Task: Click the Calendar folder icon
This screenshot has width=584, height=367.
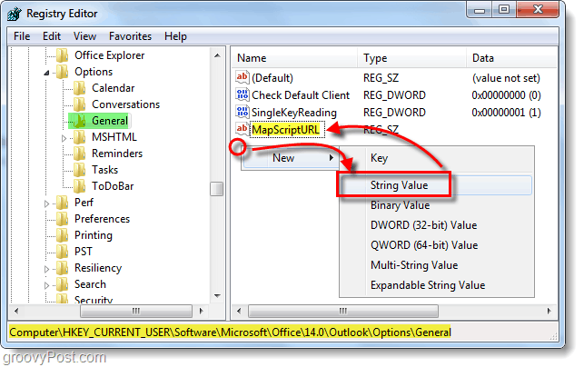Action: (x=79, y=88)
